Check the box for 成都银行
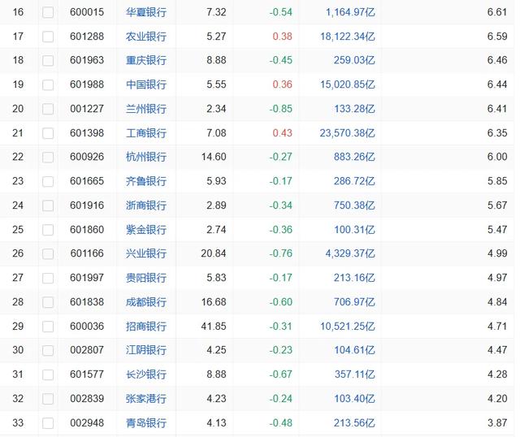This screenshot has width=520, height=437. pyautogui.click(x=48, y=302)
